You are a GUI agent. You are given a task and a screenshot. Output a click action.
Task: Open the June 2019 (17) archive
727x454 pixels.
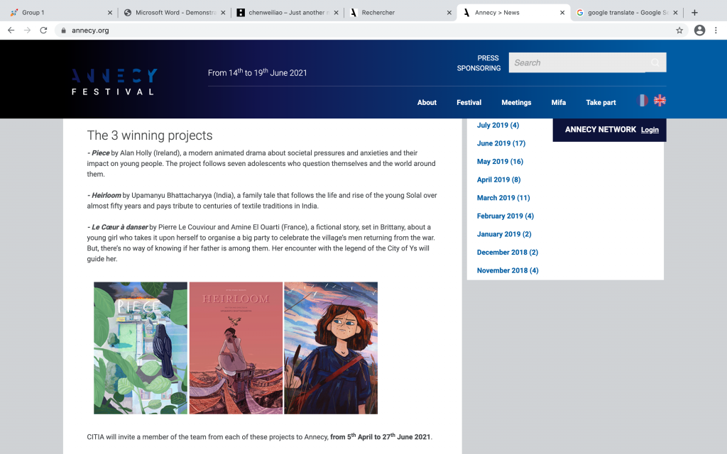(501, 143)
